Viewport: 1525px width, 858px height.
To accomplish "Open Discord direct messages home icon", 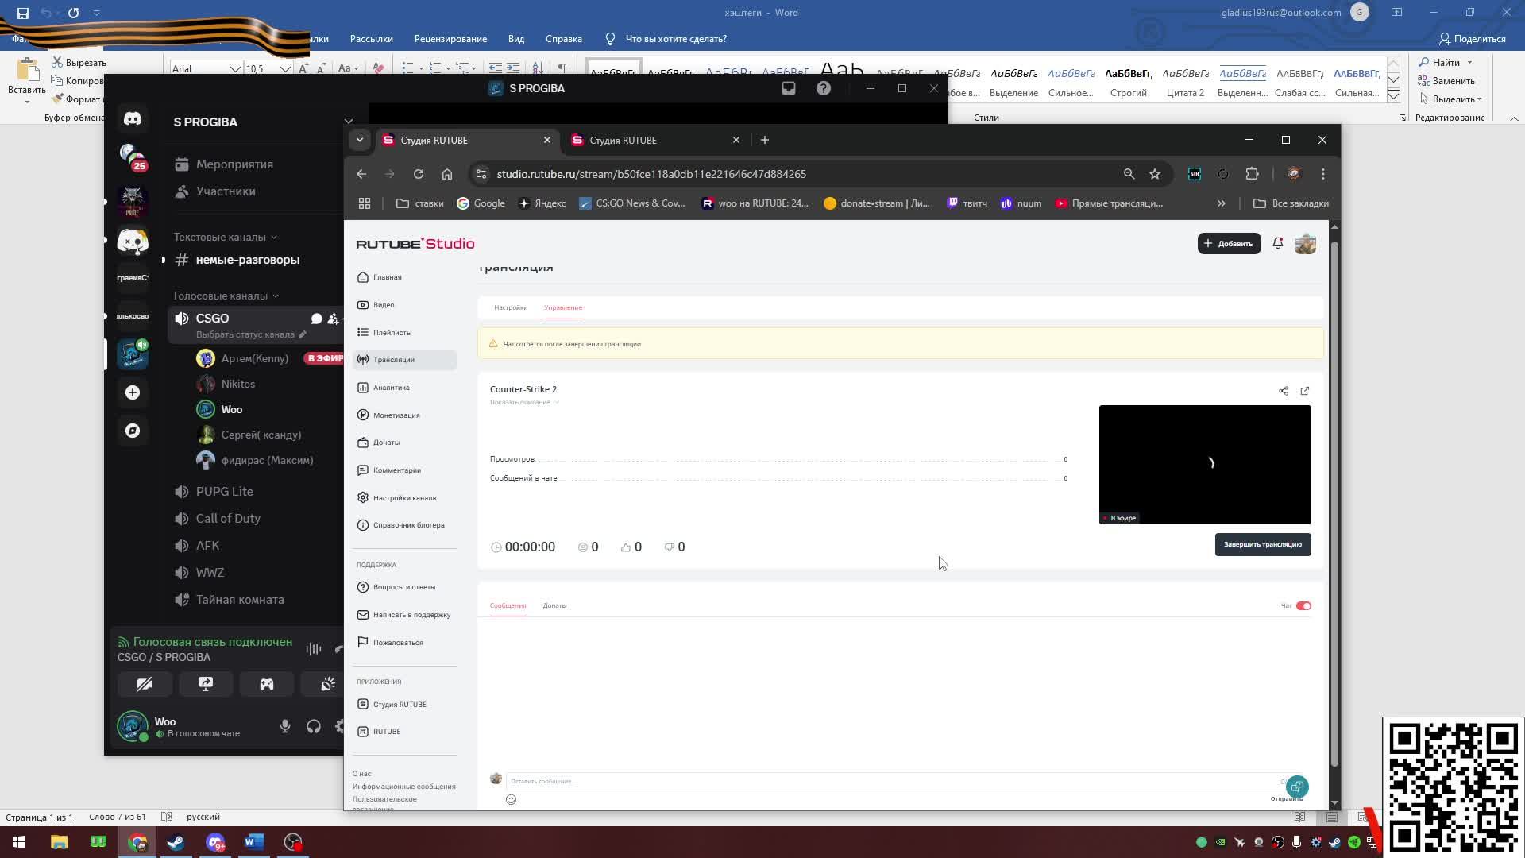I will click(x=133, y=118).
